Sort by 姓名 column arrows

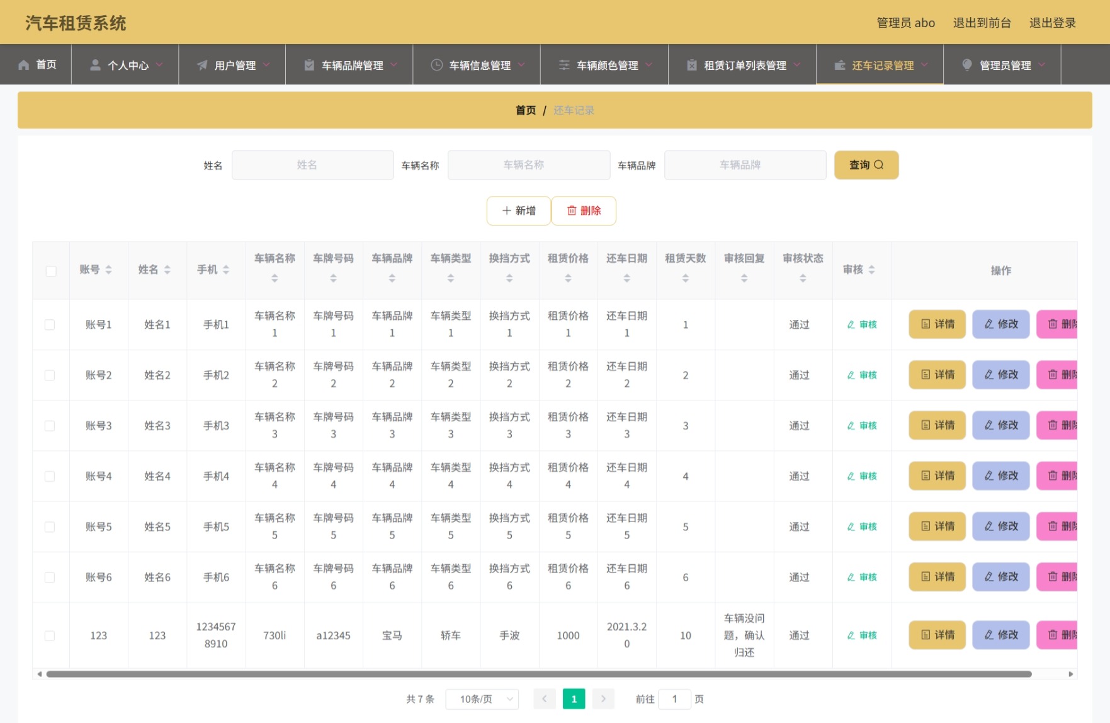pyautogui.click(x=167, y=270)
